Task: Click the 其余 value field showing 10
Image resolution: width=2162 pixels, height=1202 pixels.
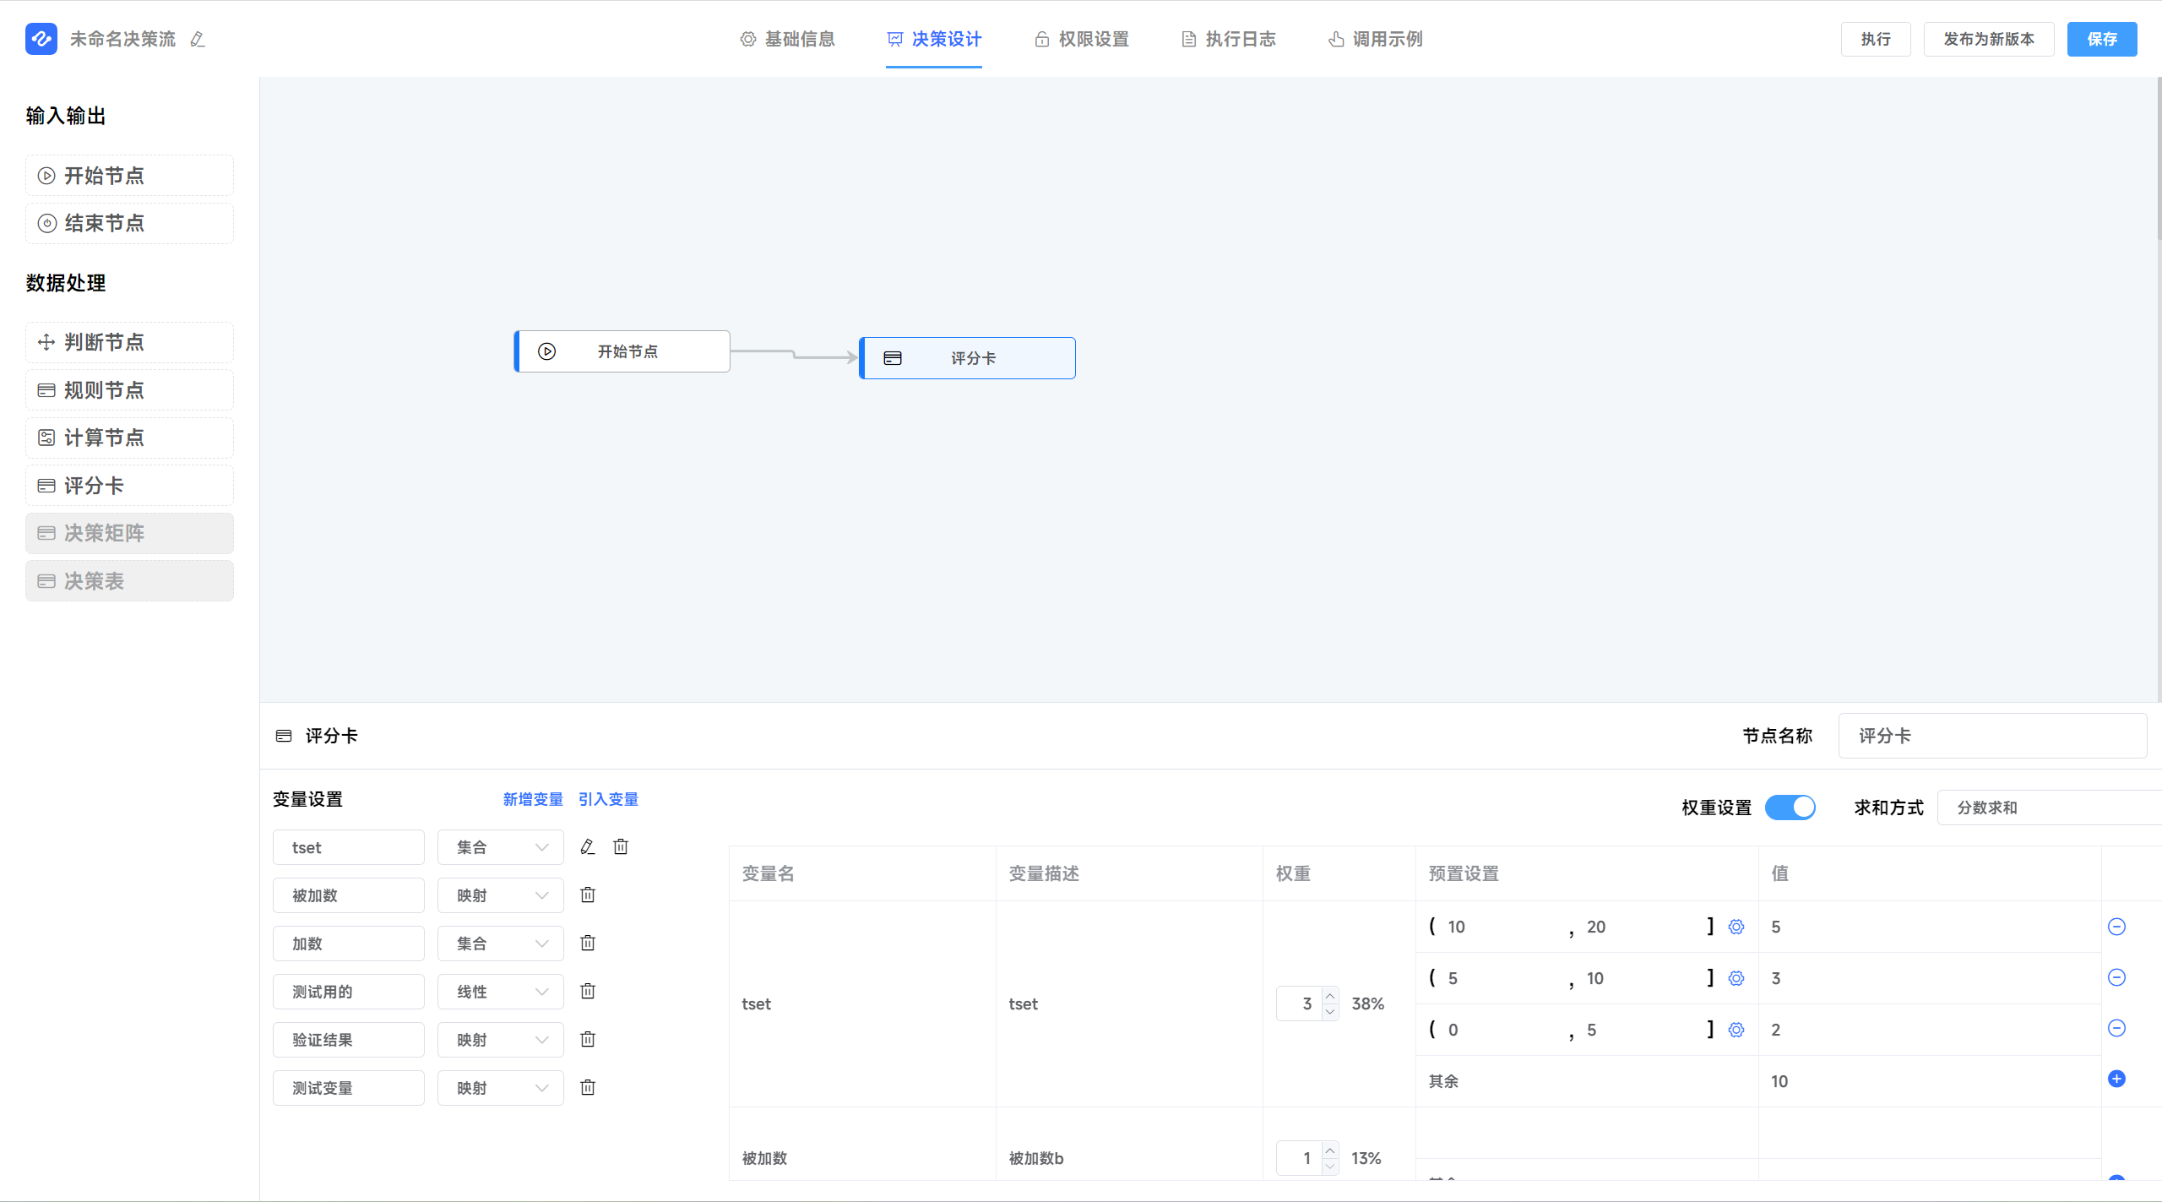Action: pos(1930,1081)
